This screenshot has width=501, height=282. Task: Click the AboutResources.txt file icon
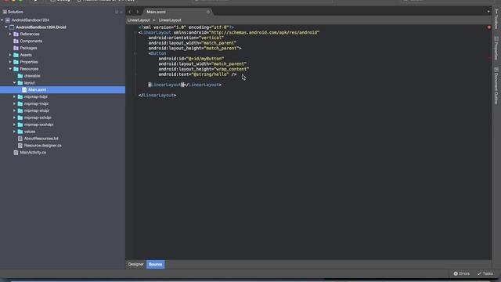[x=20, y=139]
